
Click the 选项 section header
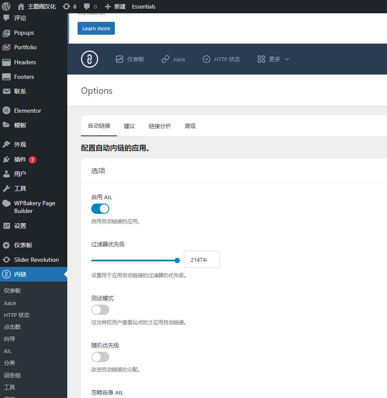98,171
